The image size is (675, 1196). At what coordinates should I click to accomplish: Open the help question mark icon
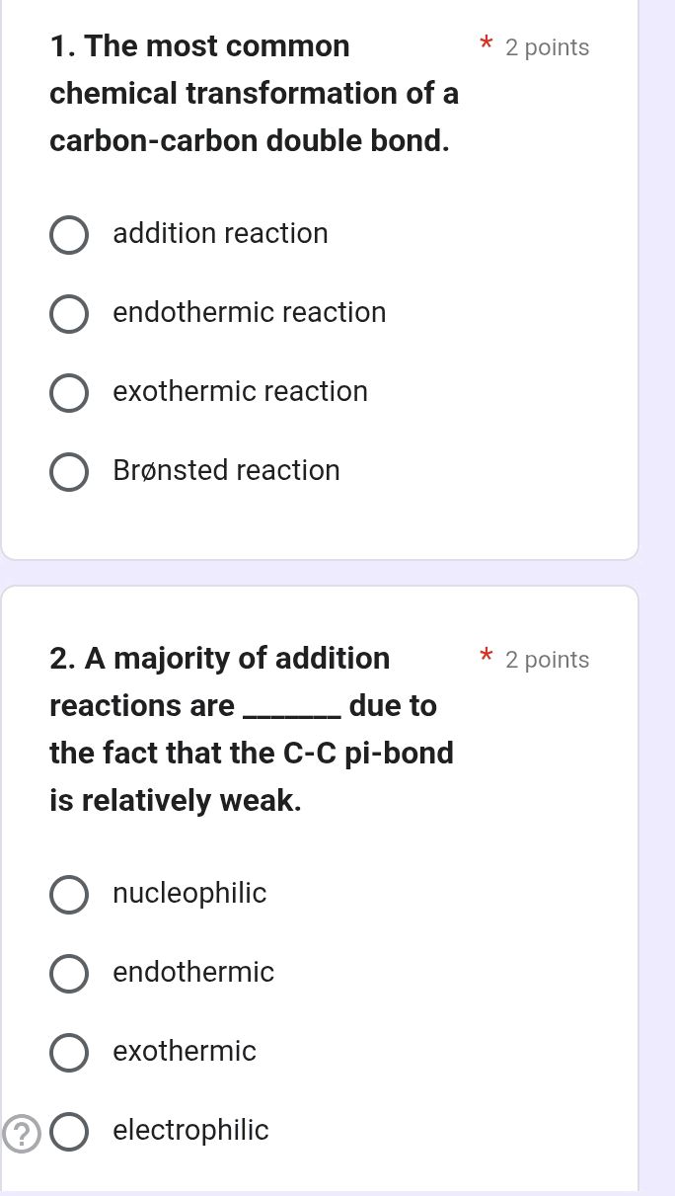tap(22, 1133)
